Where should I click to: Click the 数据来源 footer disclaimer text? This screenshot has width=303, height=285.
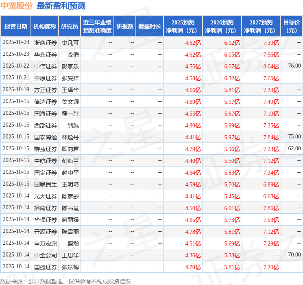(x=65, y=281)
